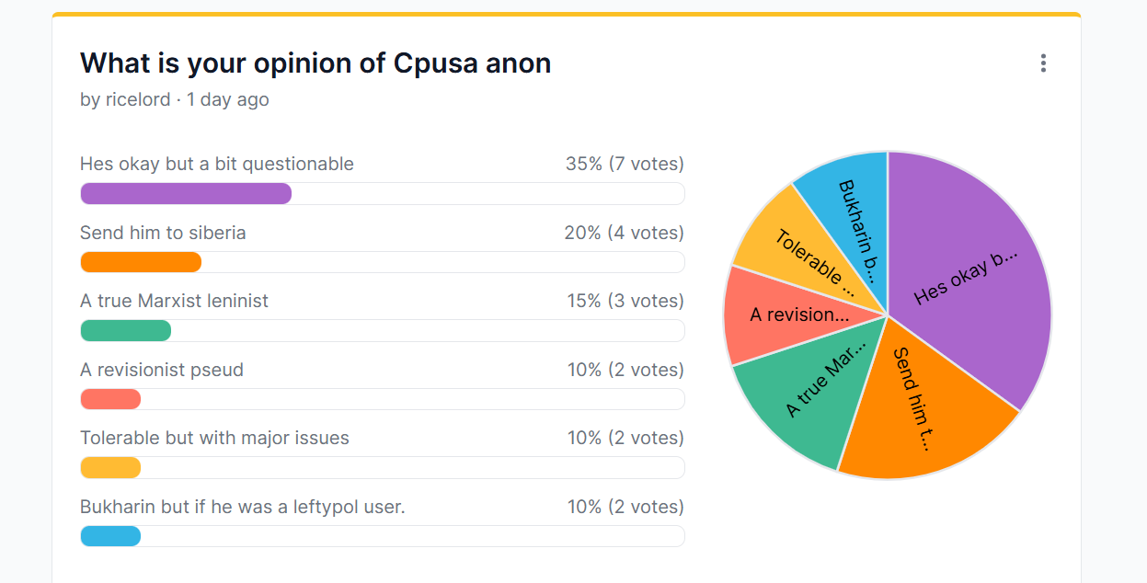Click the poll author name ricelord

[138, 99]
